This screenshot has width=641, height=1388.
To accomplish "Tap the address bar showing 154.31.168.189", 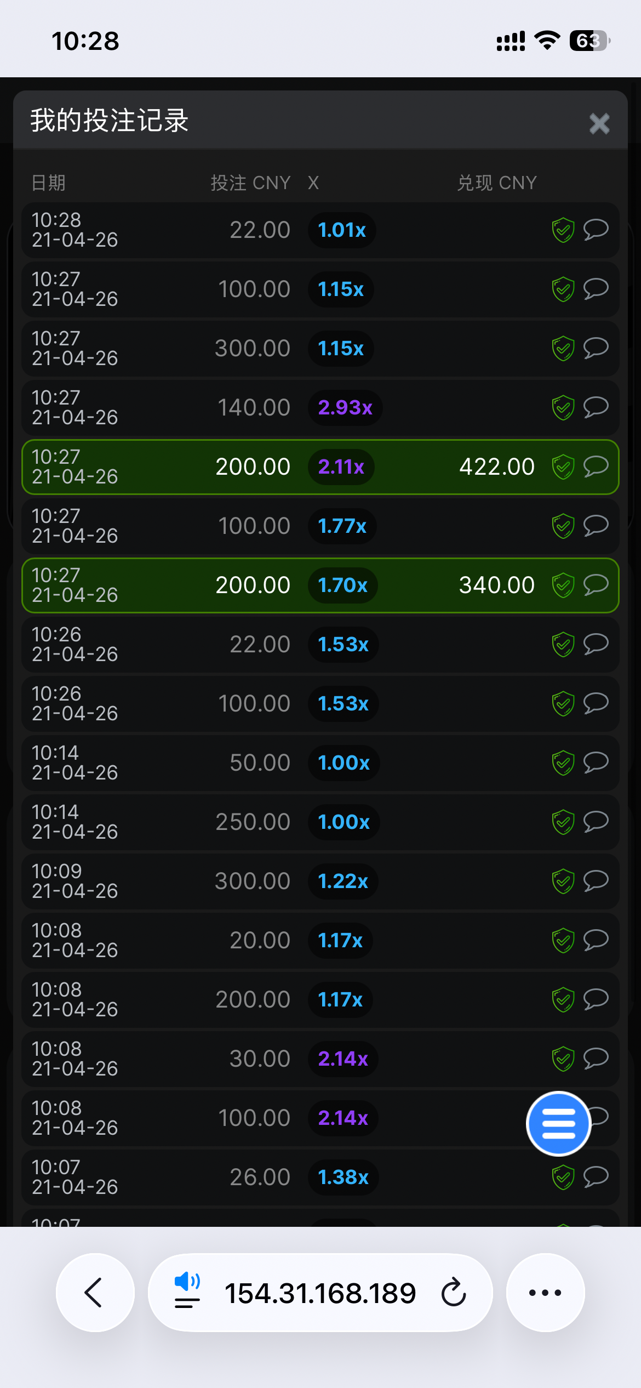I will pyautogui.click(x=320, y=1293).
